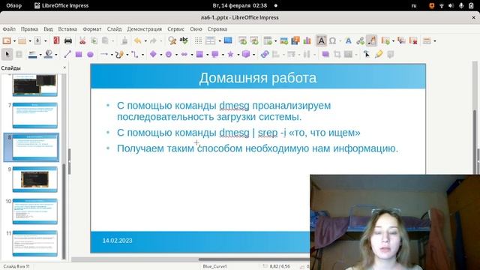Open the Save dropdown arrow

coord(45,41)
